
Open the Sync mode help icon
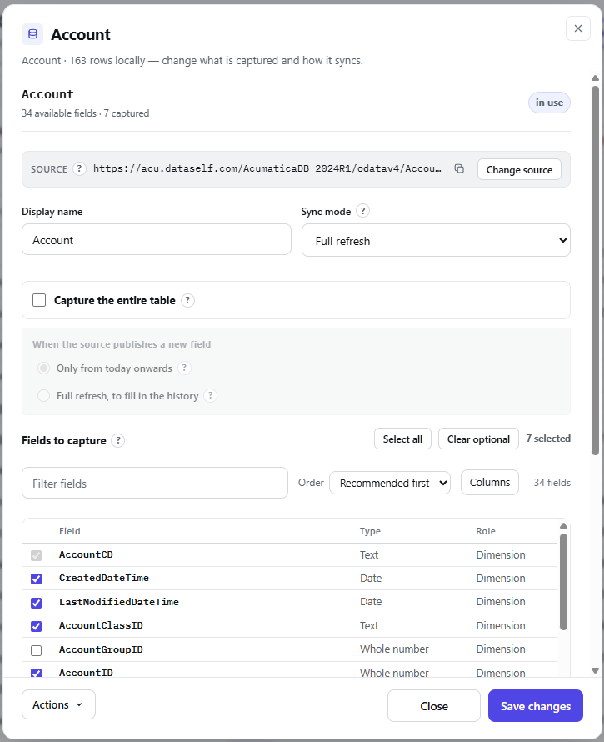click(362, 211)
